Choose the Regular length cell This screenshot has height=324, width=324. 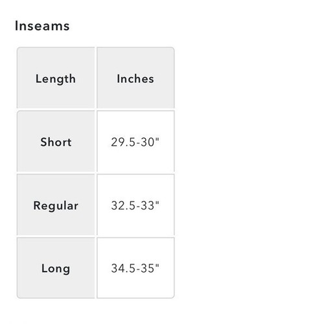[x=56, y=205]
